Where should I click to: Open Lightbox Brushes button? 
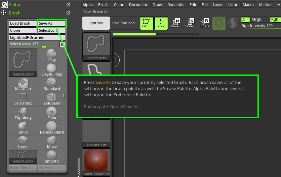coord(37,37)
